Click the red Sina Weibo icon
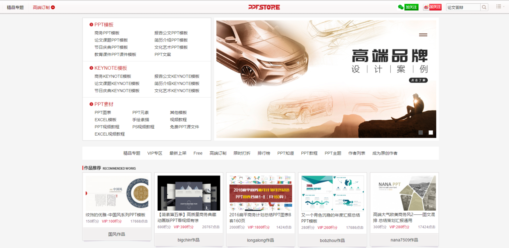Viewport: 509px width, 248px height. coord(426,7)
